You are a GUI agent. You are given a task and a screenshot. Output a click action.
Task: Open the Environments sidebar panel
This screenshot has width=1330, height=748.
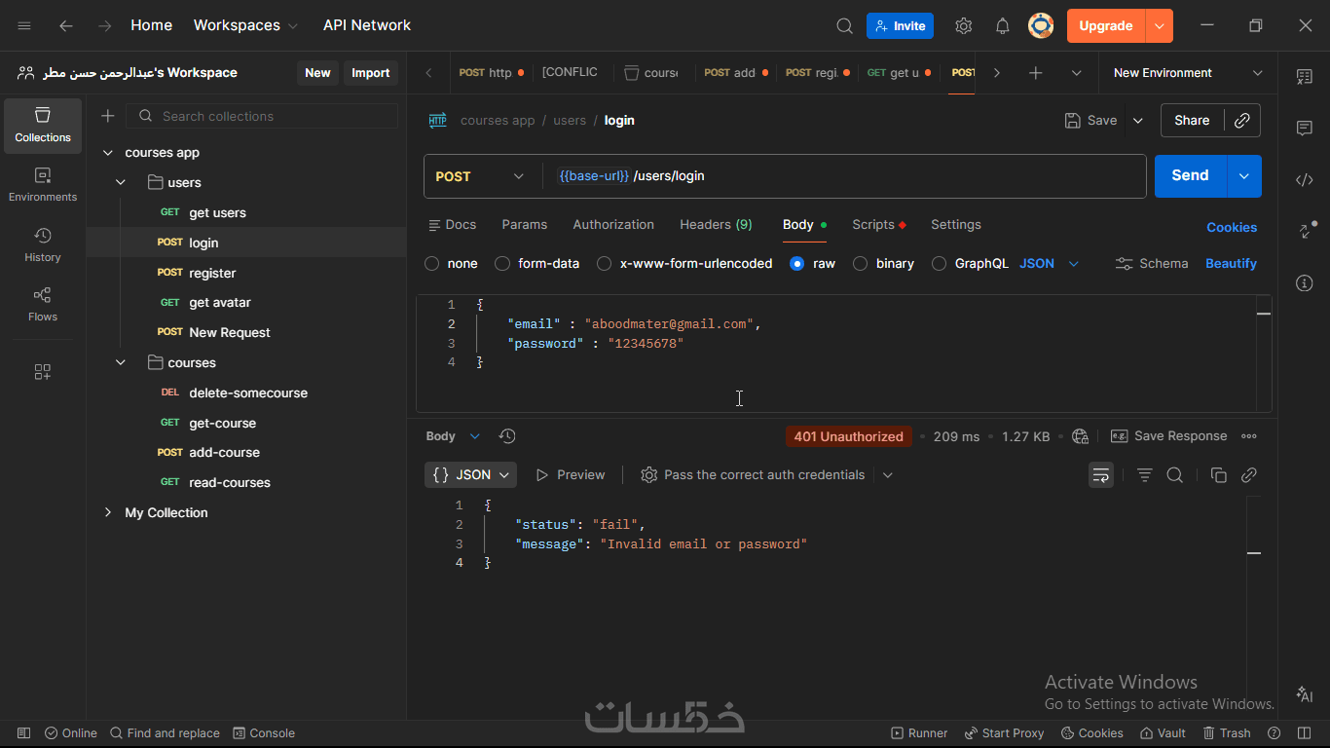coord(43,185)
